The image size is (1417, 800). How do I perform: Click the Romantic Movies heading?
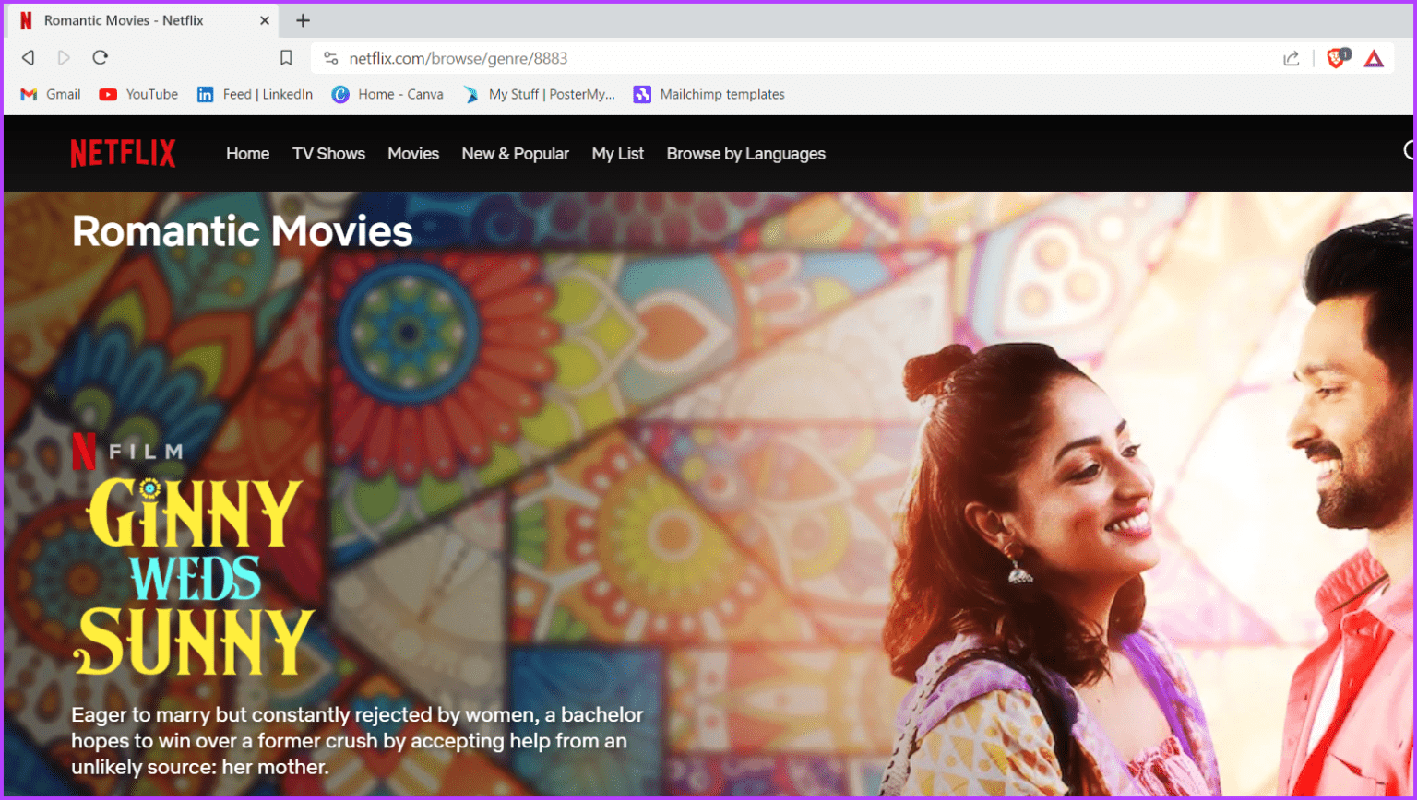click(x=243, y=231)
